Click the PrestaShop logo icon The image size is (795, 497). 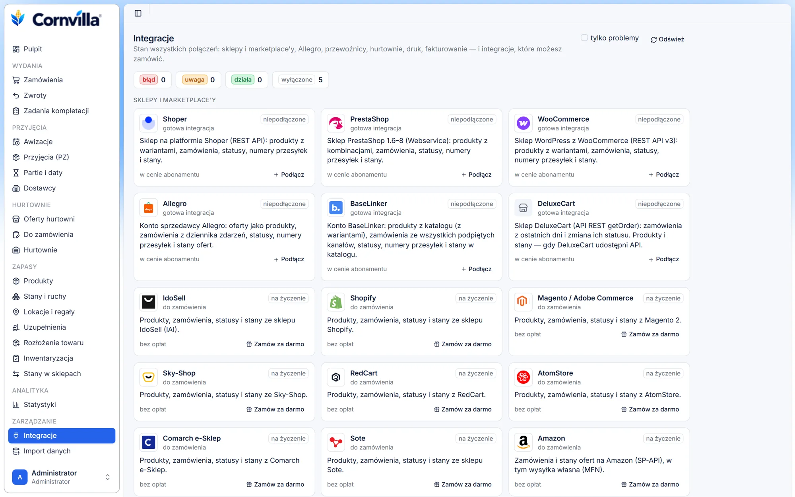pyautogui.click(x=336, y=123)
